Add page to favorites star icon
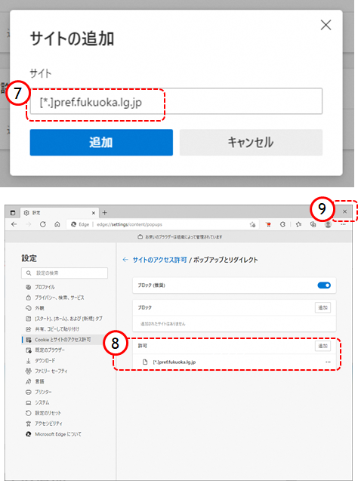 point(252,224)
